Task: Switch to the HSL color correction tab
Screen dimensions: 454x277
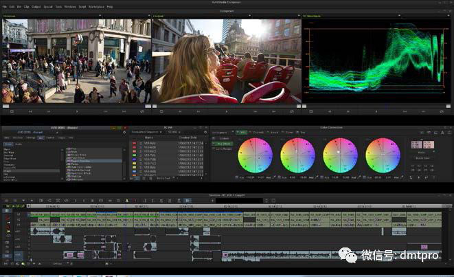Action: pyautogui.click(x=242, y=133)
